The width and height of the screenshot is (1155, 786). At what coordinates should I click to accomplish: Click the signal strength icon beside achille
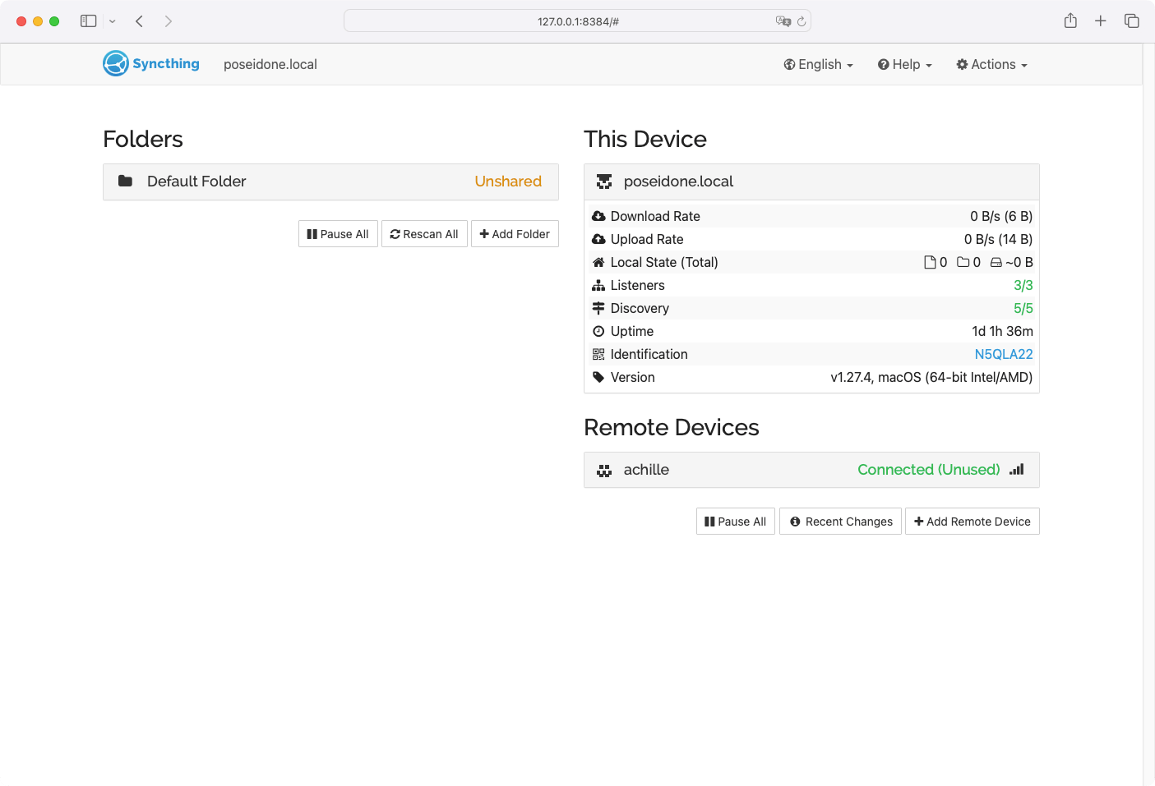[1017, 470]
